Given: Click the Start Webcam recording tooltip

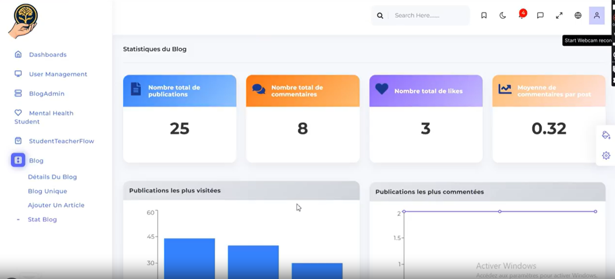Looking at the screenshot, I should 587,40.
